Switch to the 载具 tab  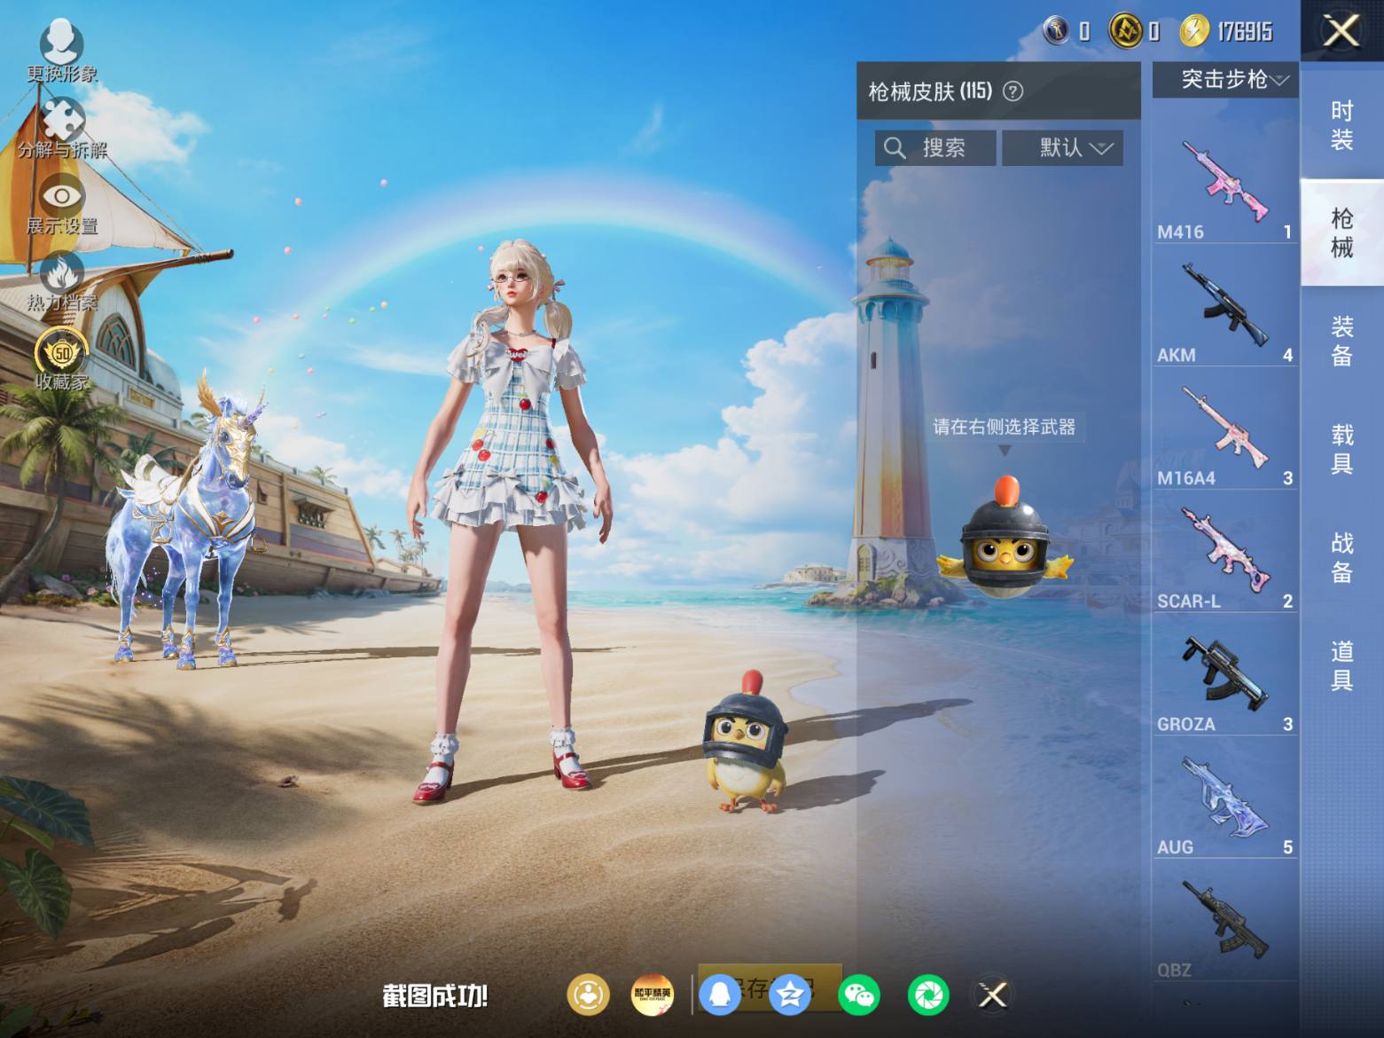click(x=1342, y=449)
